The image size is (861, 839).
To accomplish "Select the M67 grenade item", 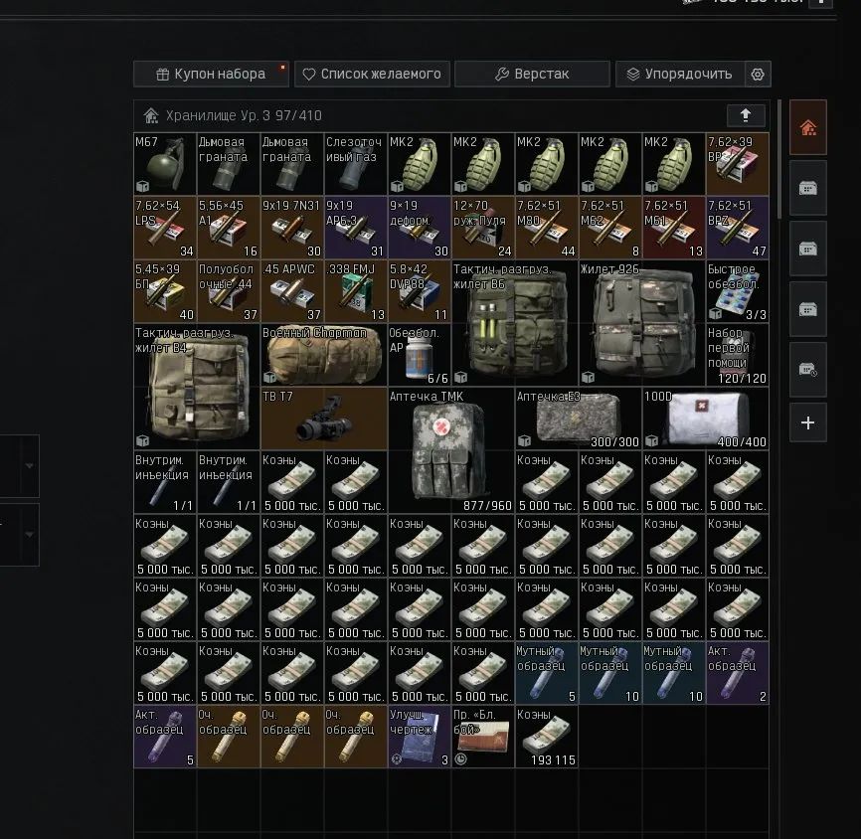I will click(165, 164).
